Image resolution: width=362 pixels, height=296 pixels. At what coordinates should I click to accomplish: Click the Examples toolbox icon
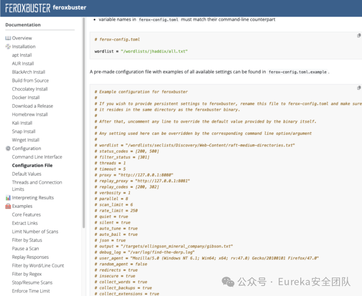[x=8, y=206]
